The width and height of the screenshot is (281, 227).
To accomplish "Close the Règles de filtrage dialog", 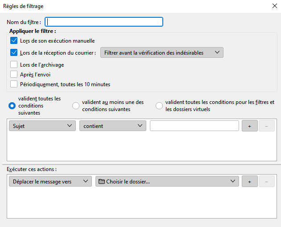I will (x=274, y=6).
